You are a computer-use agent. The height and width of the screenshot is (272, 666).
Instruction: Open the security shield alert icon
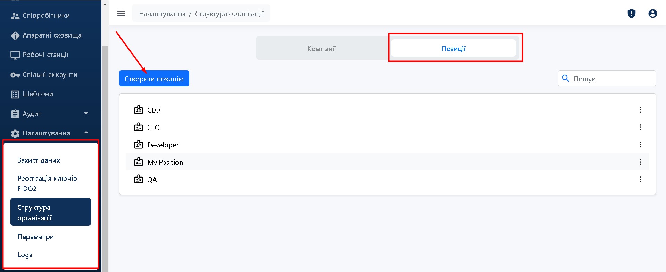pos(631,14)
